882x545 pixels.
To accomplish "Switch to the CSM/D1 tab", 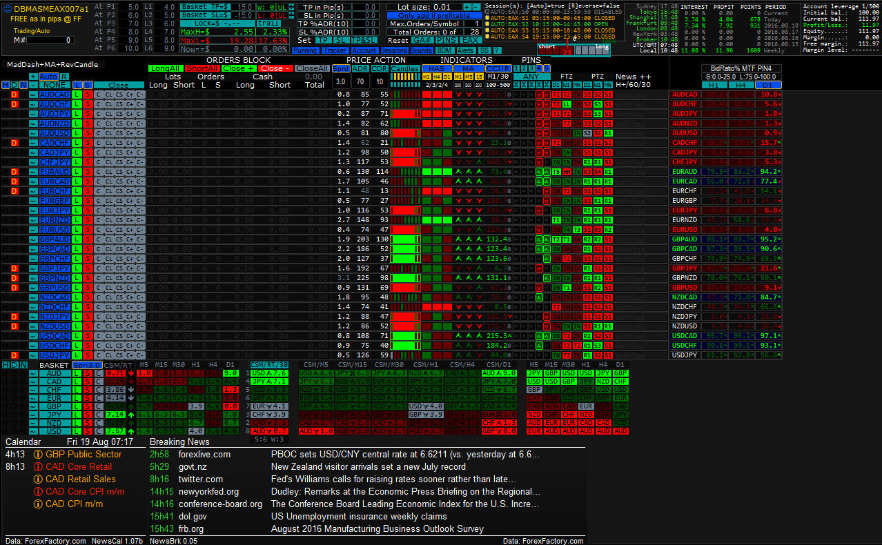I will [500, 364].
